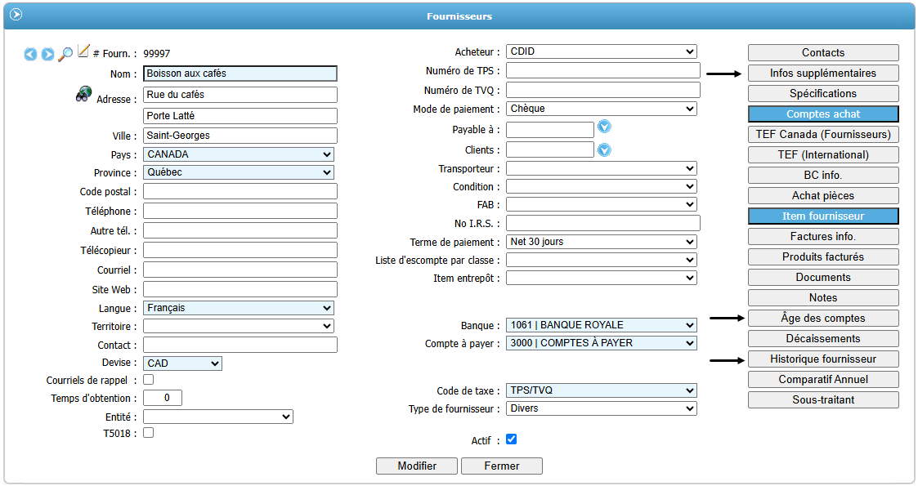Click the binoculars globe icon beside Adresse
Viewport: 918px width, 486px height.
[x=83, y=94]
